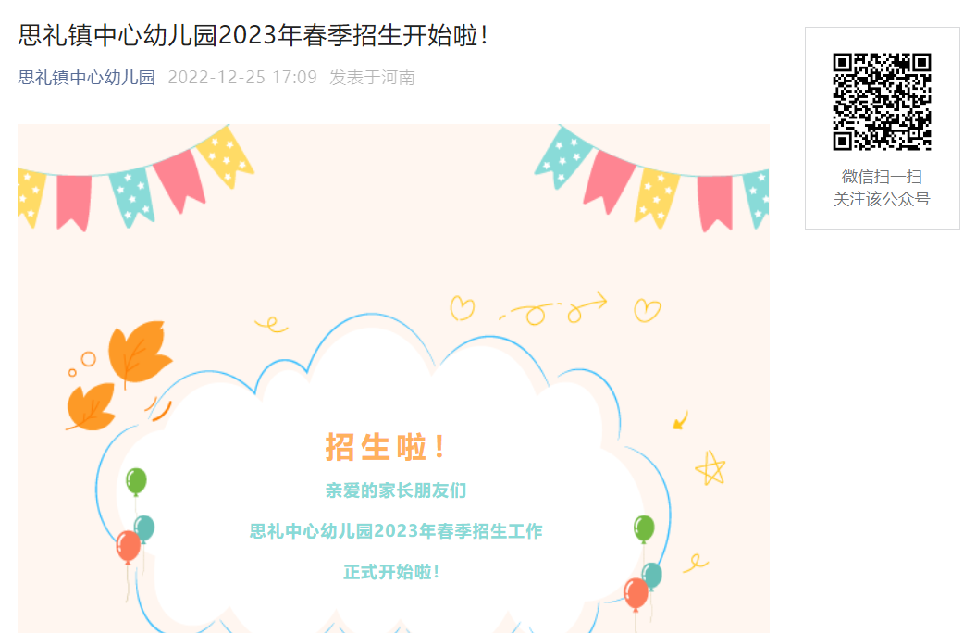Click the large orange maple leaf

coord(140,352)
